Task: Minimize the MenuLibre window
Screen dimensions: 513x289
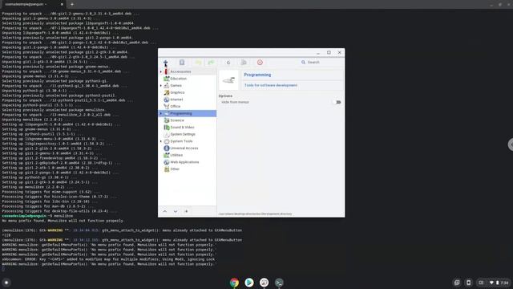Action: 318,52
